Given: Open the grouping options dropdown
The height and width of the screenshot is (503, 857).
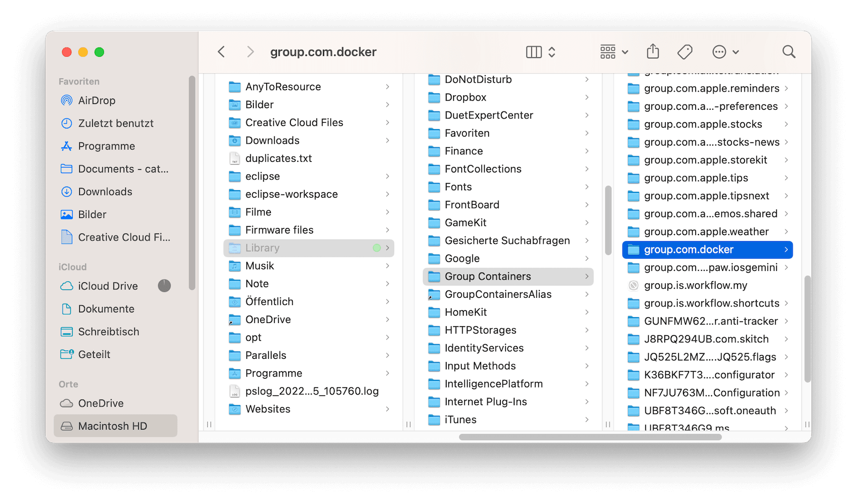Looking at the screenshot, I should 614,52.
